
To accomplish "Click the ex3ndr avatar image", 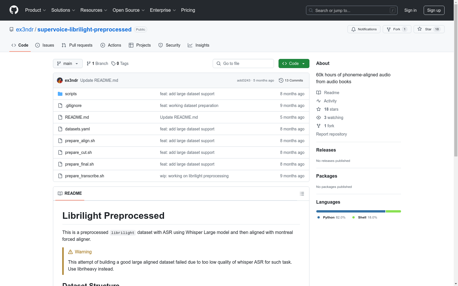I will tap(60, 80).
